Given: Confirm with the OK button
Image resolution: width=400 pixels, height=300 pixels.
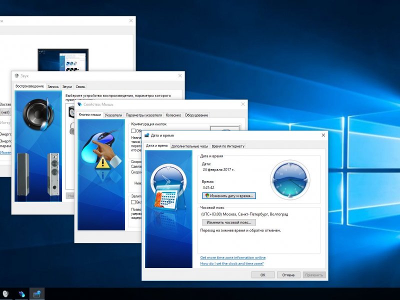Looking at the screenshot, I should 263,274.
